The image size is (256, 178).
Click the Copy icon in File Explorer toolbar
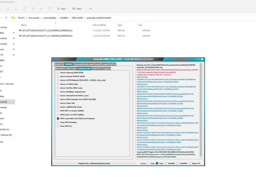coord(16,9)
